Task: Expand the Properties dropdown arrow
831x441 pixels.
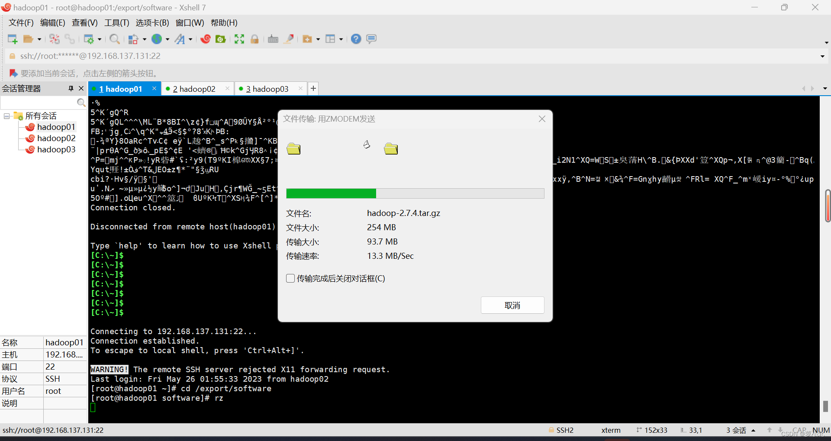Action: coord(100,39)
